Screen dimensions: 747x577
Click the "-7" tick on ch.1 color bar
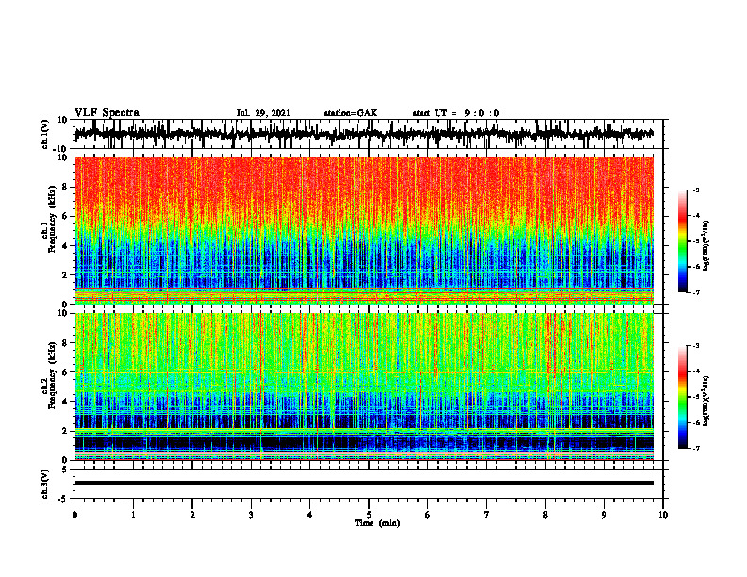[696, 293]
